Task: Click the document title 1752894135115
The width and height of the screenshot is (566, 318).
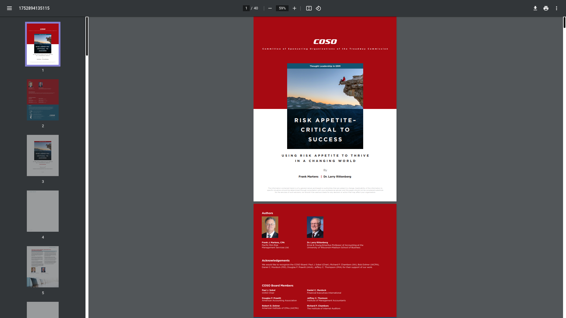Action: [x=34, y=8]
